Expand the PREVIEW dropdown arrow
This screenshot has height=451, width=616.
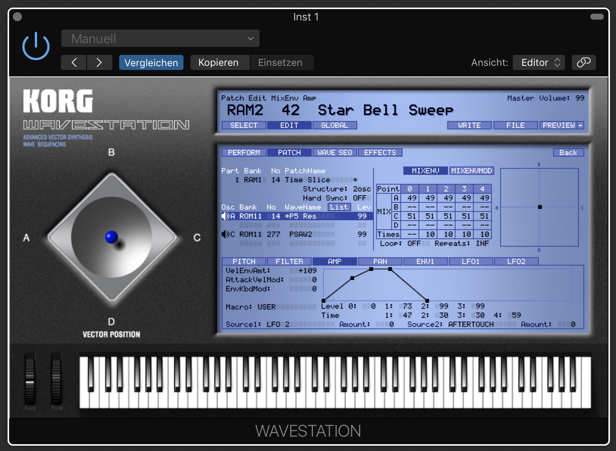tap(580, 125)
